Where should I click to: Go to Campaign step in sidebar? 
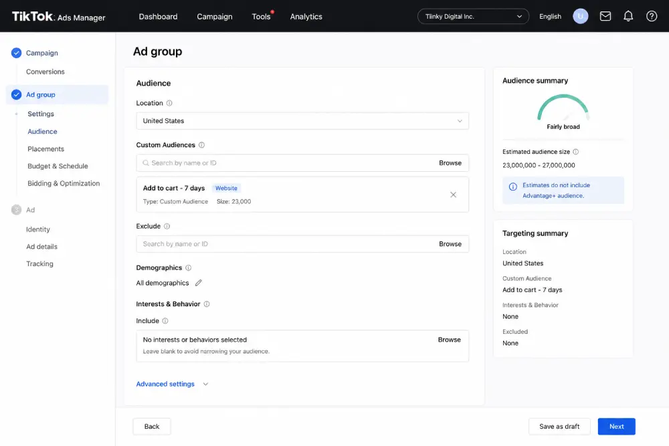click(41, 53)
